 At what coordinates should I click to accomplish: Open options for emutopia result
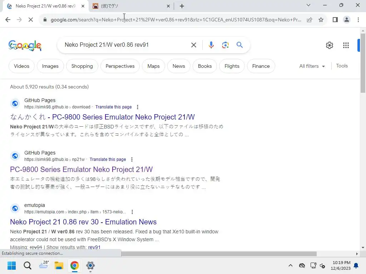point(132,212)
